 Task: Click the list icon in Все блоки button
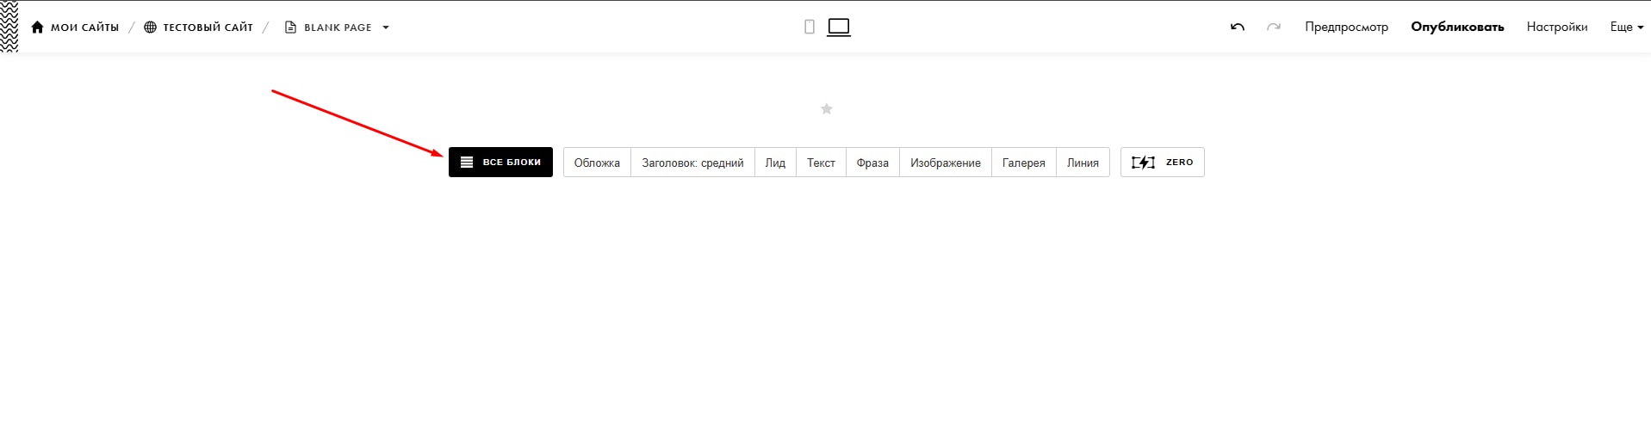tap(467, 162)
